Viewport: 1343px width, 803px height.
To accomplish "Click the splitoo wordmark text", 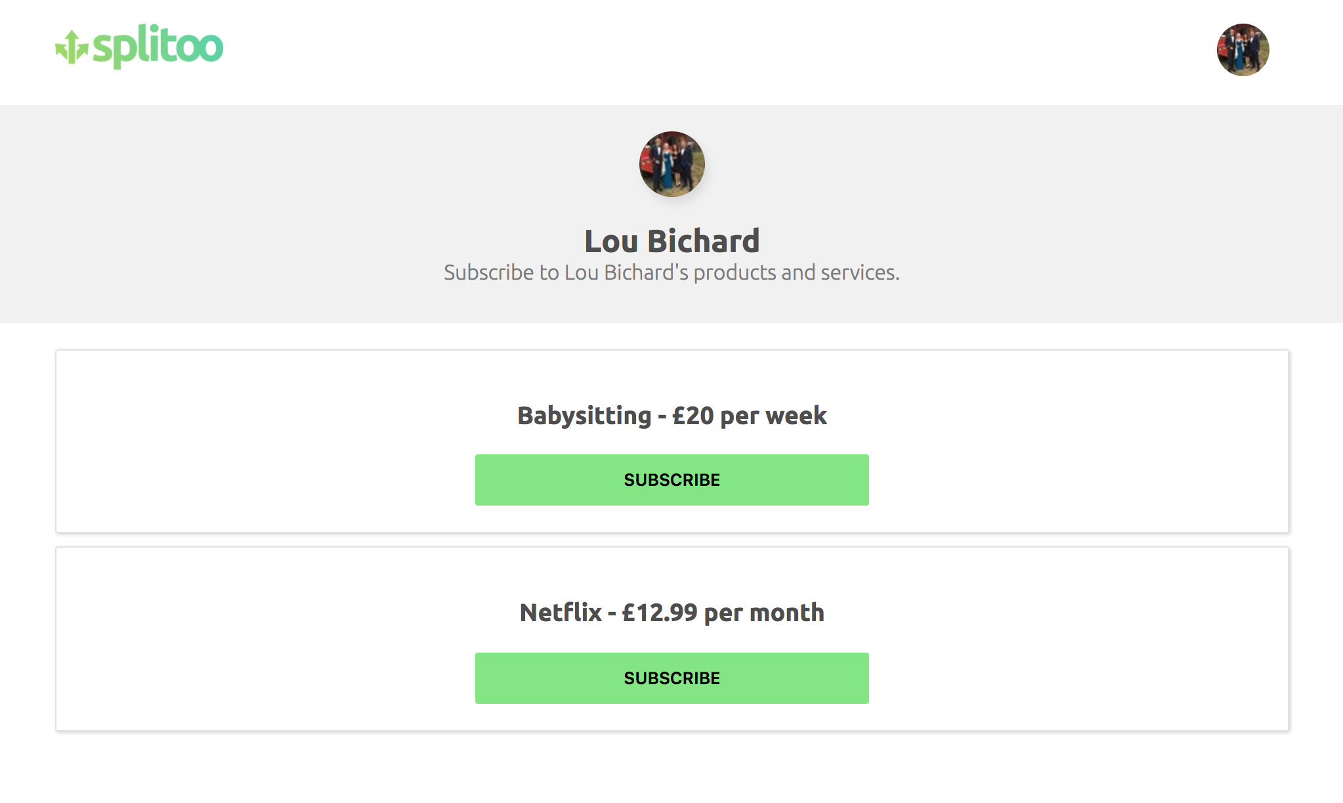I will pos(158,47).
